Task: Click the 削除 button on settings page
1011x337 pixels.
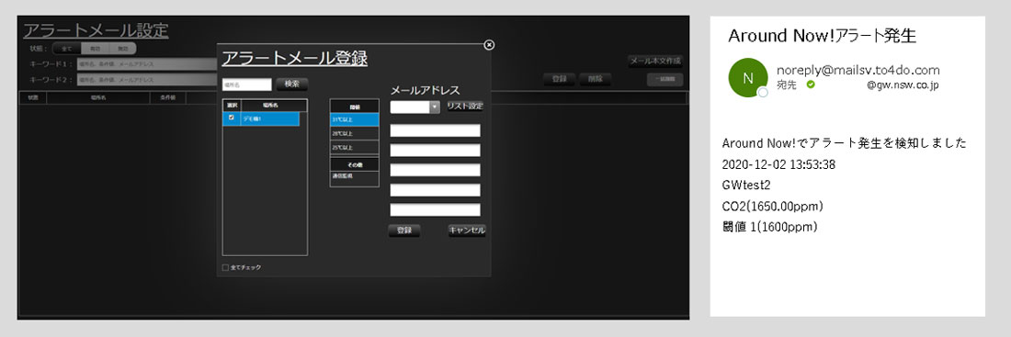Action: [x=596, y=79]
